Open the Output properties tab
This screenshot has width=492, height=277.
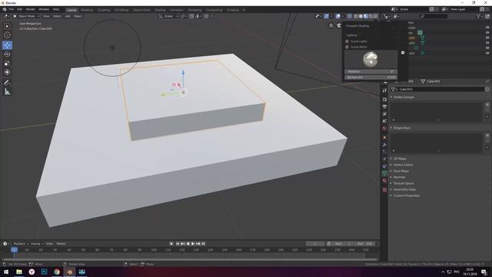coord(384,107)
